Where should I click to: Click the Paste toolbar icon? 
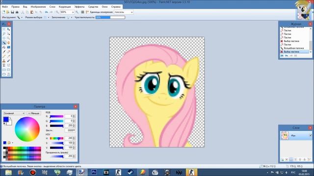(31, 12)
